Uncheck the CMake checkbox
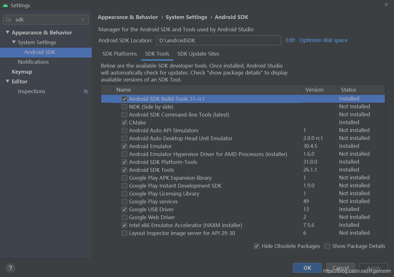Image resolution: width=394 pixels, height=277 pixels. tap(125, 123)
